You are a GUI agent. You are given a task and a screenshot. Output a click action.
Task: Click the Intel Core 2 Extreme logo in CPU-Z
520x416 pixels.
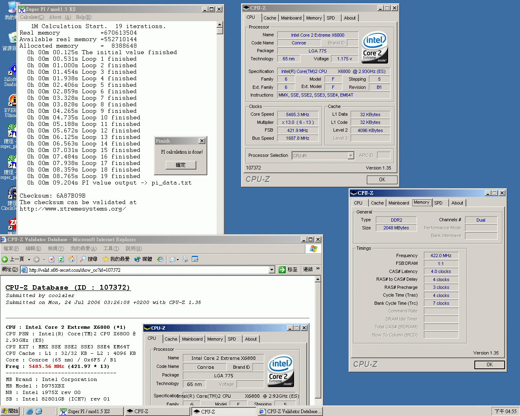(x=375, y=47)
